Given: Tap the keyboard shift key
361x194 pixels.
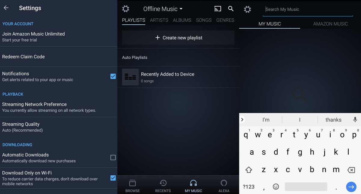Looking at the screenshot, I should coord(248,170).
